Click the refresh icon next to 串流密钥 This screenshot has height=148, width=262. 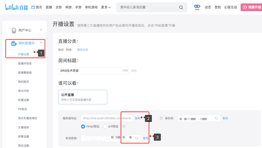pos(136,138)
